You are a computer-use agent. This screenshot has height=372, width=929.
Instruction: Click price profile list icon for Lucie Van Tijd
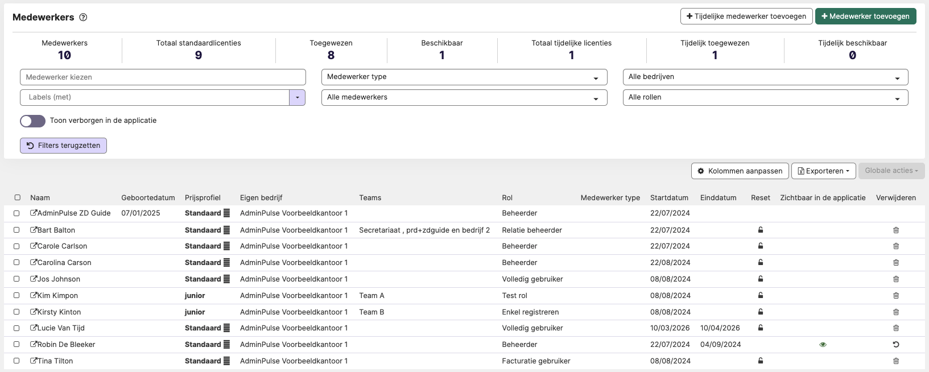[226, 328]
